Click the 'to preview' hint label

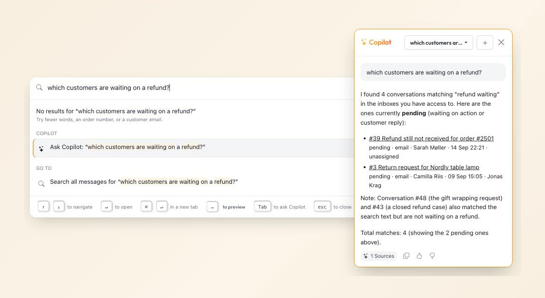click(x=234, y=207)
